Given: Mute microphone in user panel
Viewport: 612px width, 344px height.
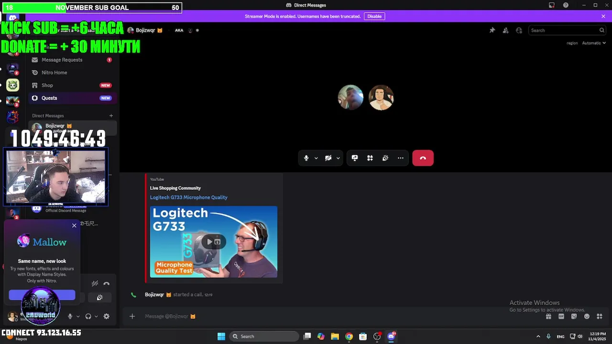Looking at the screenshot, I should 70,316.
